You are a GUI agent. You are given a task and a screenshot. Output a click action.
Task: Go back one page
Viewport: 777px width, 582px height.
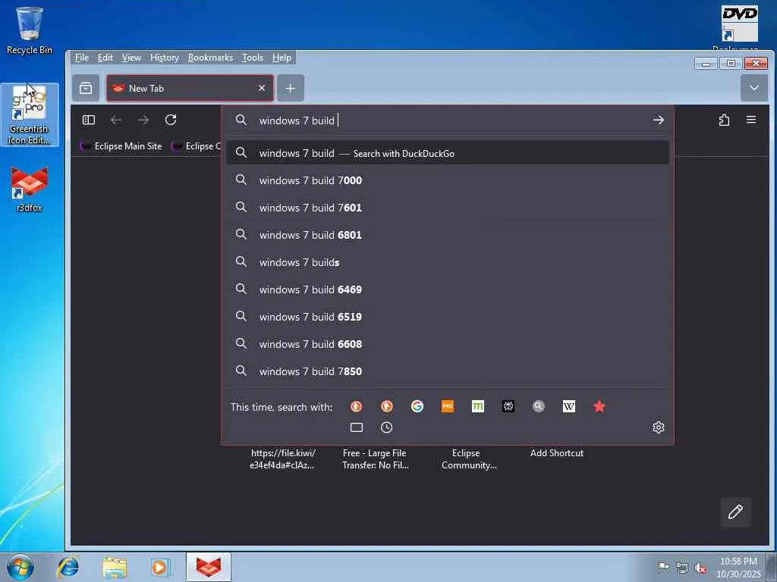[x=116, y=120]
